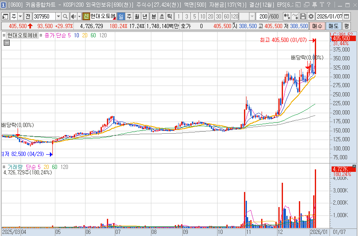This screenshot has width=358, height=236.
Task: Click the 최저 82,500 (04/29) low annotation
Action: pos(23,154)
